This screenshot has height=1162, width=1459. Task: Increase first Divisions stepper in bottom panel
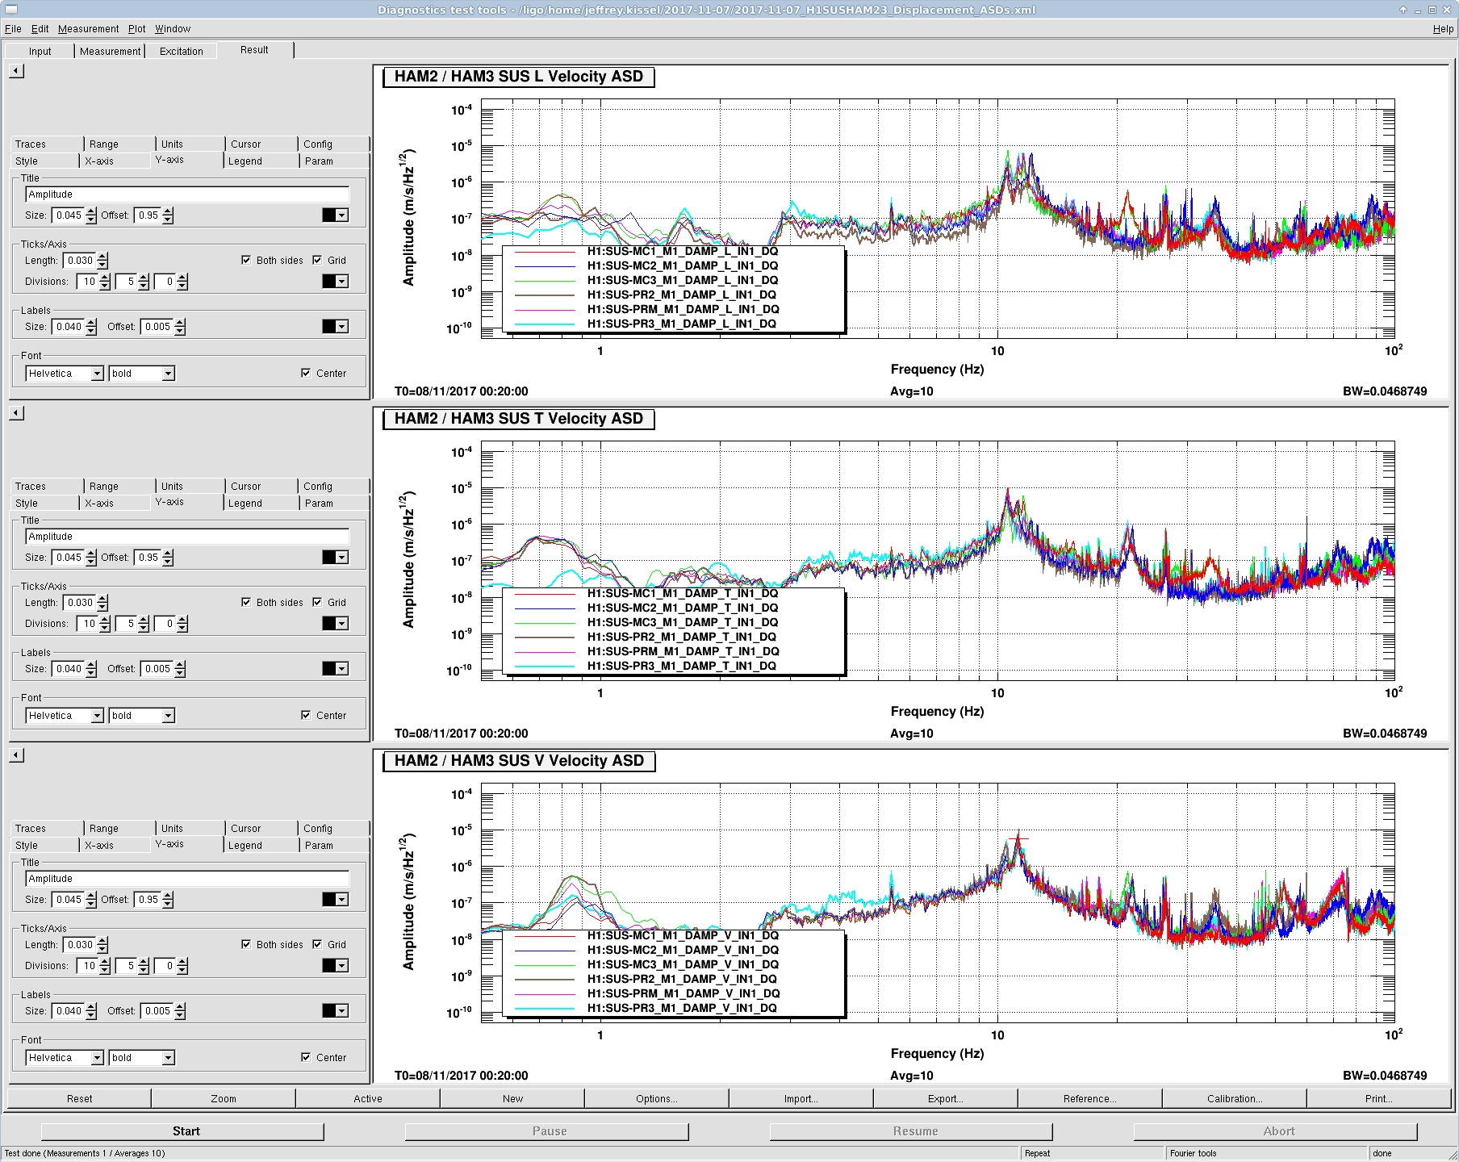(105, 962)
